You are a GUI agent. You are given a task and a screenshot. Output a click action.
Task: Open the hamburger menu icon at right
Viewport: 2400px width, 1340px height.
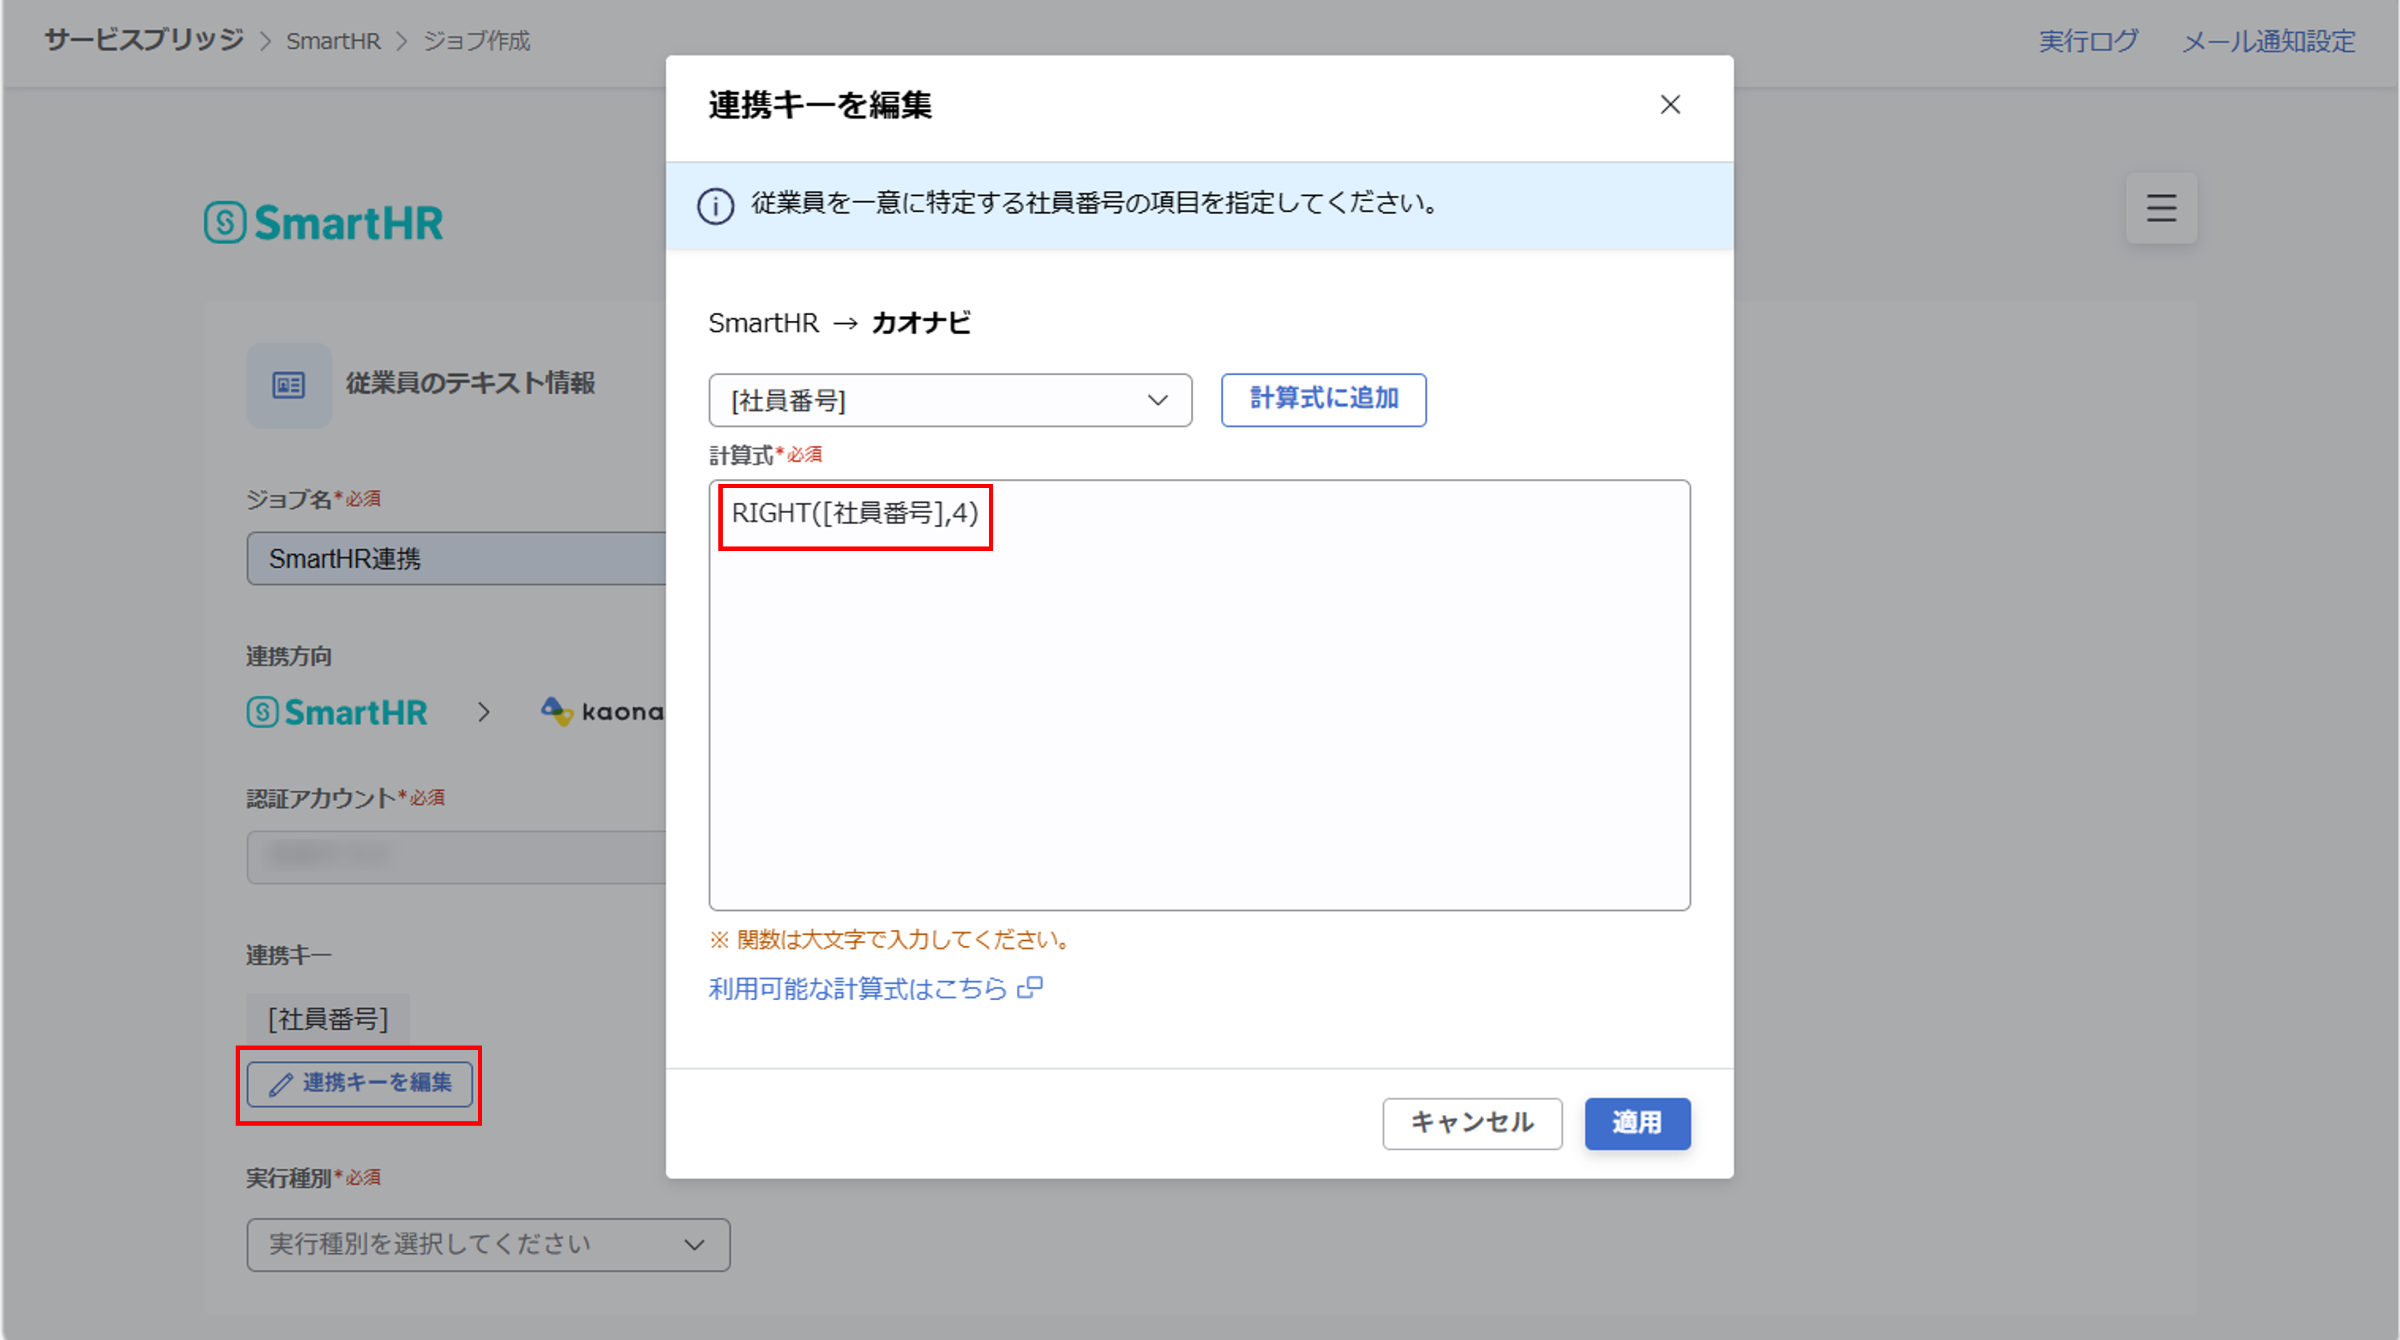click(x=2161, y=208)
